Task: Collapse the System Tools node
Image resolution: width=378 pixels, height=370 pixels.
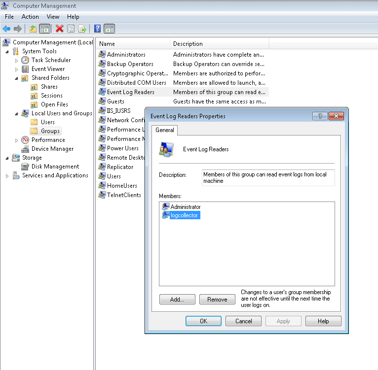Action: pos(7,52)
